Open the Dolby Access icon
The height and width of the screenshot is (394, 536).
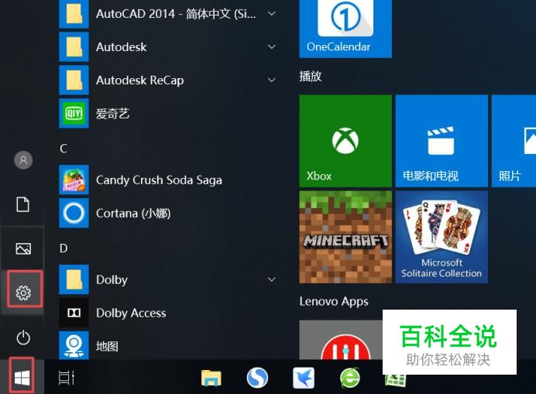pyautogui.click(x=74, y=313)
